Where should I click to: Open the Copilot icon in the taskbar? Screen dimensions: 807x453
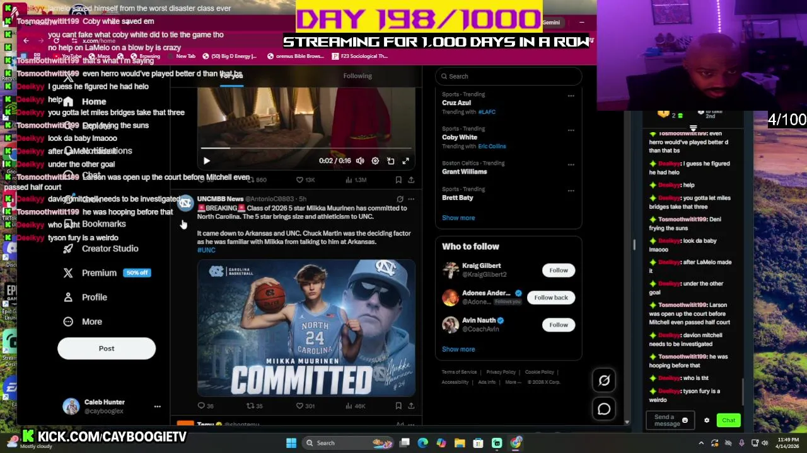(x=441, y=443)
